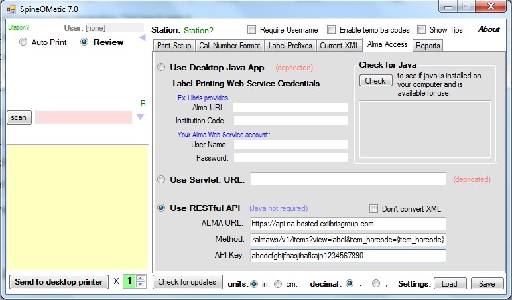Open the About link

point(489,29)
